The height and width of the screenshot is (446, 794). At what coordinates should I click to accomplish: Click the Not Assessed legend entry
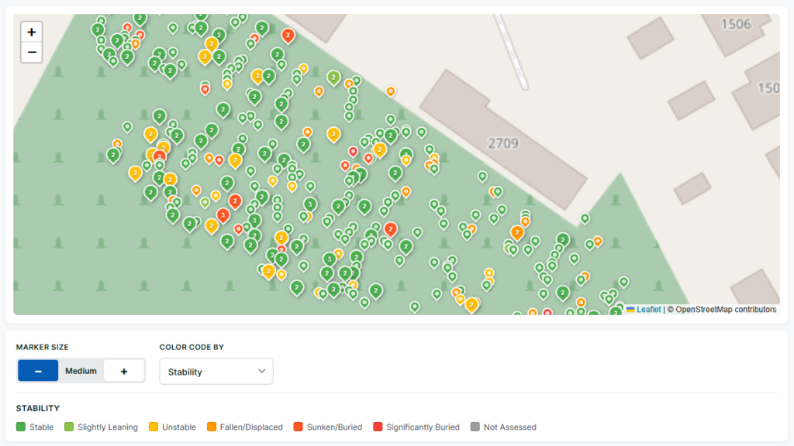click(503, 427)
